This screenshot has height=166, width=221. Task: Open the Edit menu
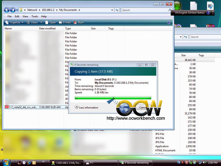click(17, 16)
